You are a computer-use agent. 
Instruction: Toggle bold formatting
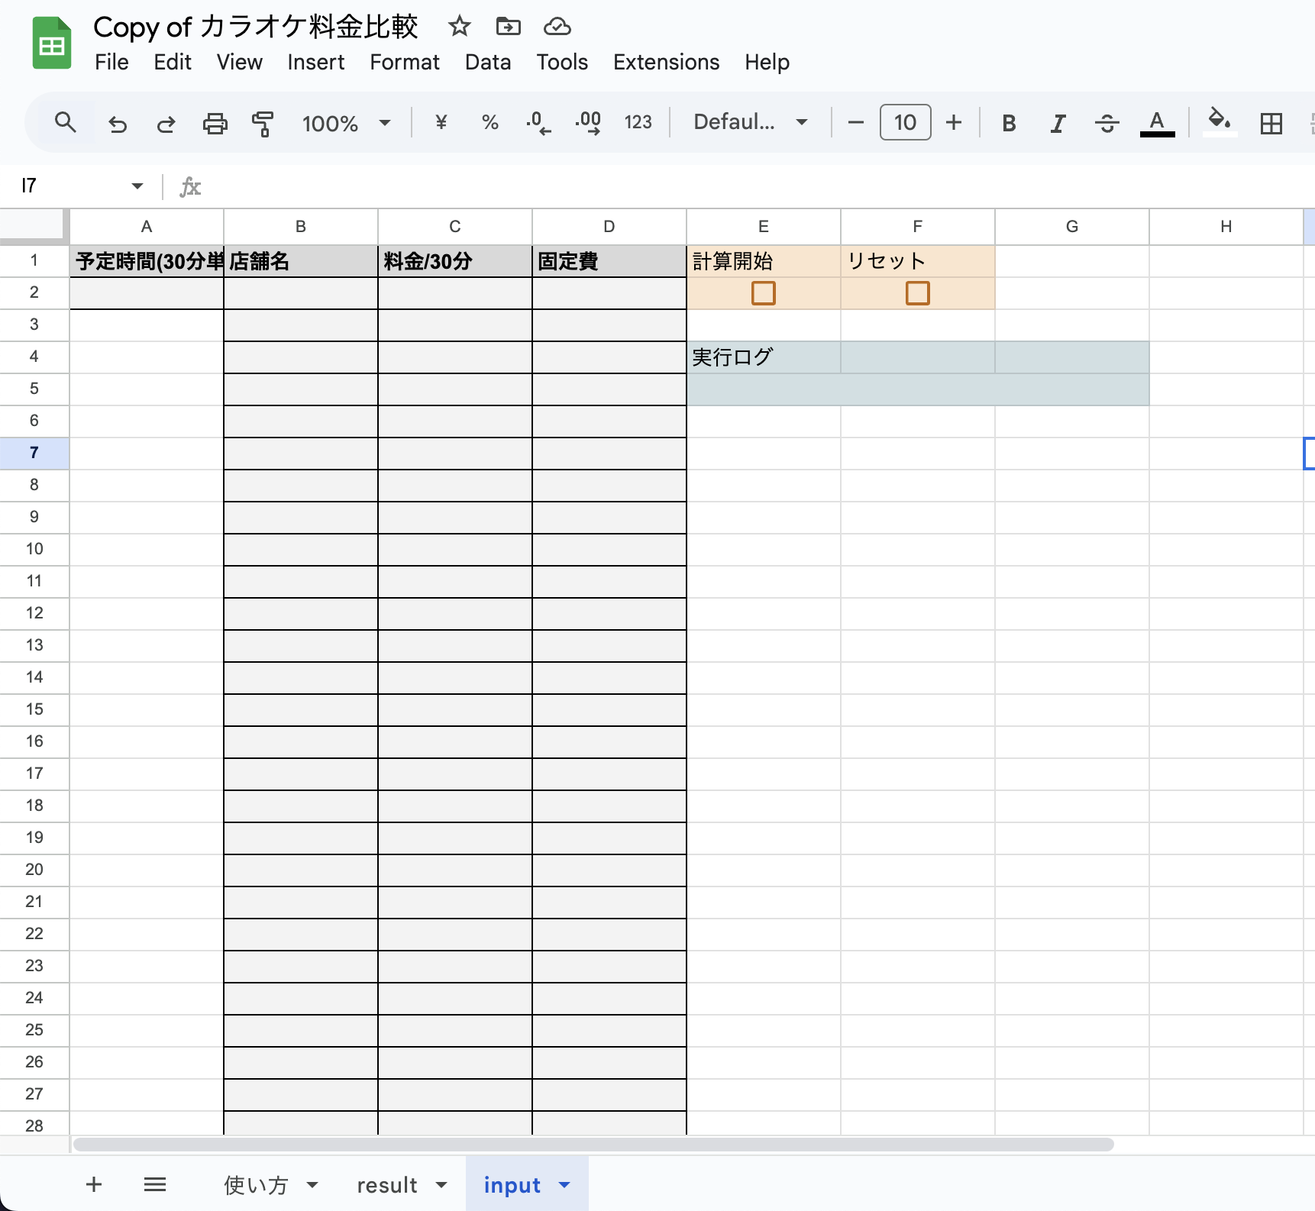pos(1009,123)
